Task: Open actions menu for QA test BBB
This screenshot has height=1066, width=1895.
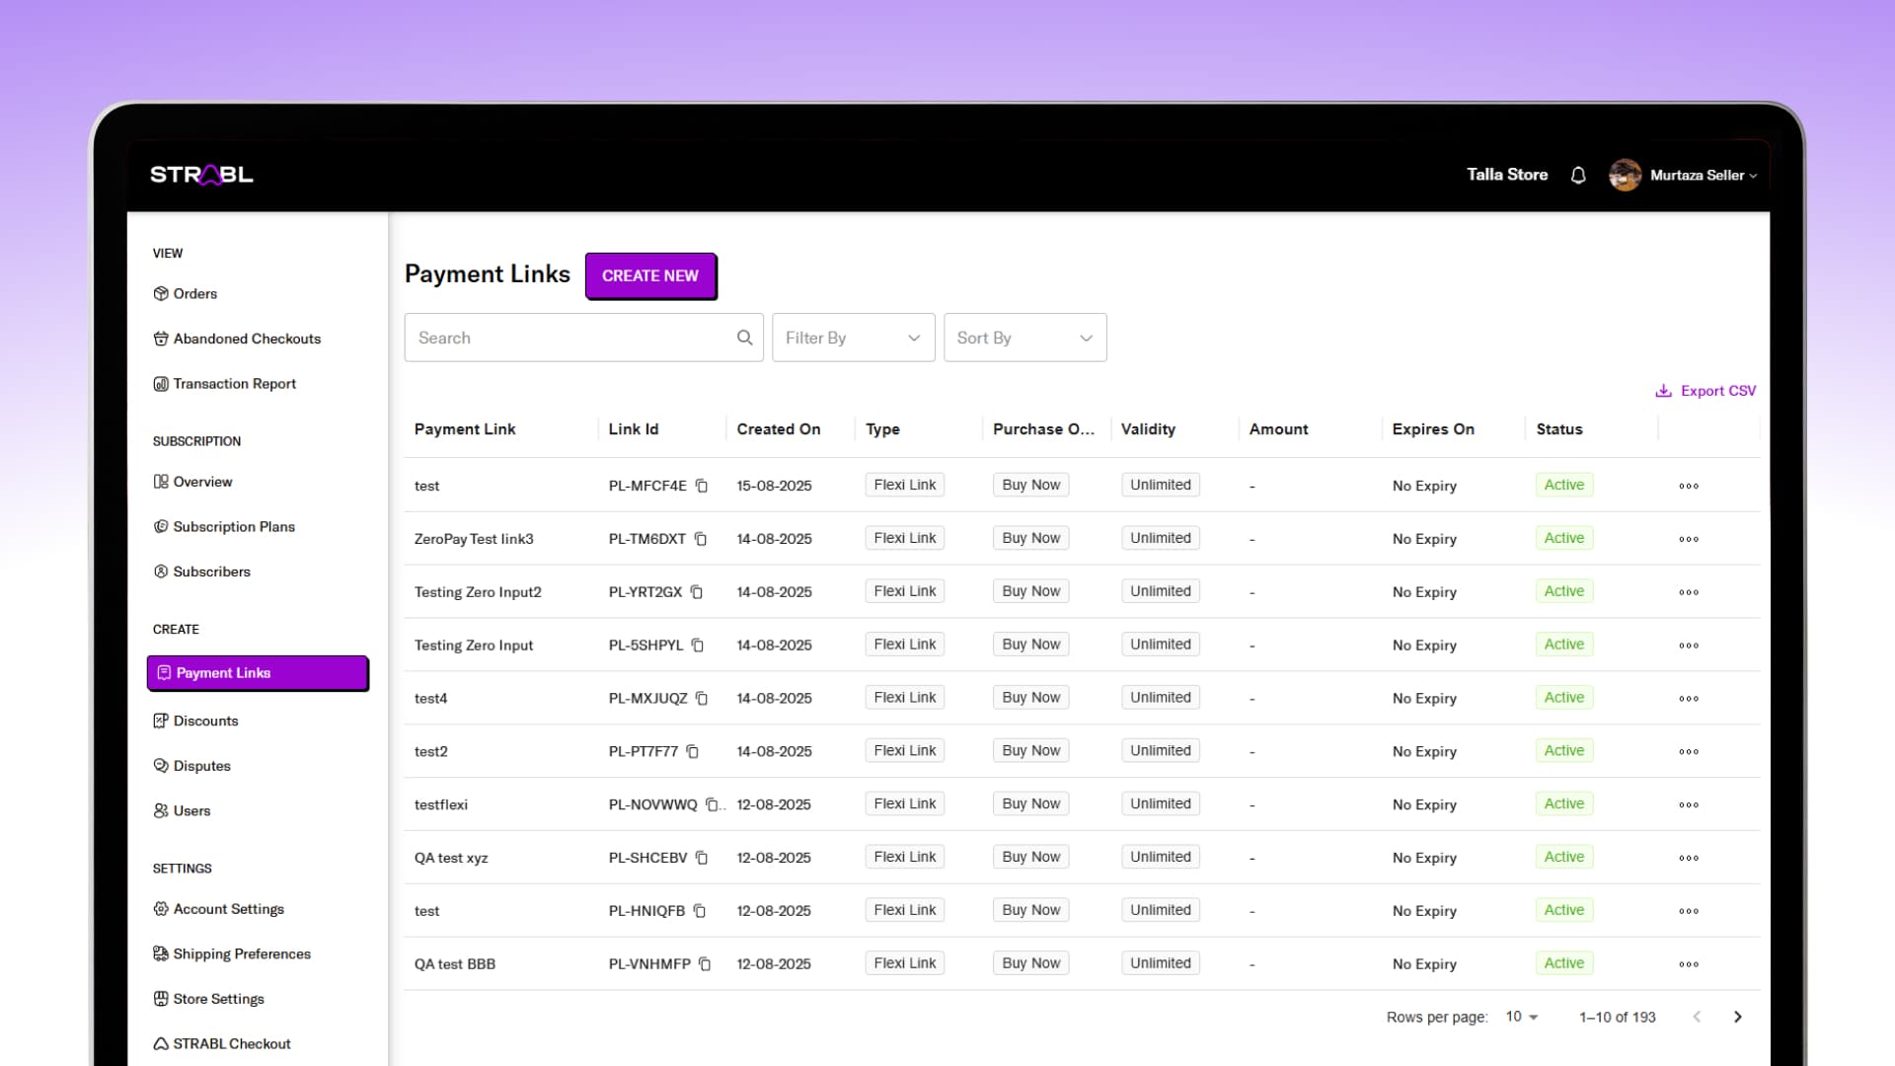Action: (x=1689, y=964)
